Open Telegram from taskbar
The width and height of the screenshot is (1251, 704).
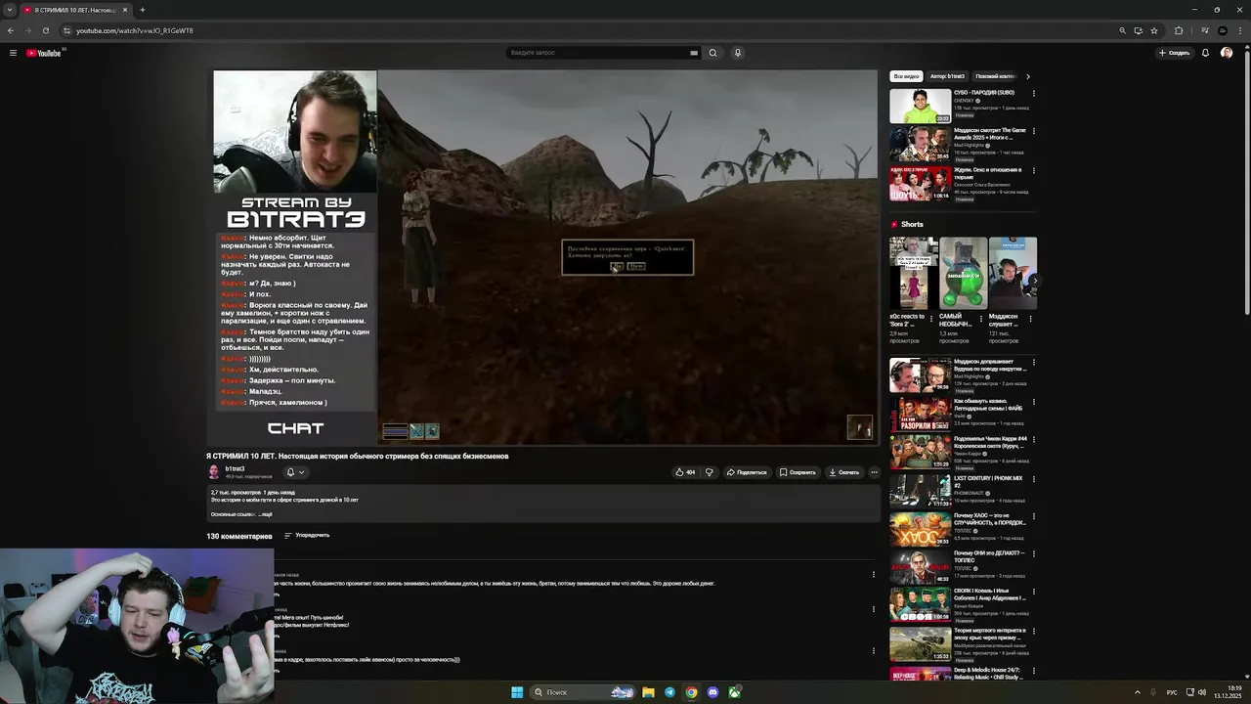pyautogui.click(x=669, y=692)
